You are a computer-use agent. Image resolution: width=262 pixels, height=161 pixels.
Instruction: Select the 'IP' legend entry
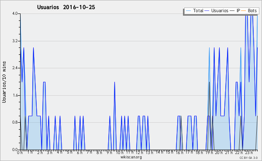click(x=235, y=10)
